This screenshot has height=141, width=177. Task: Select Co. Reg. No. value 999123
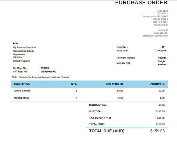45,68
